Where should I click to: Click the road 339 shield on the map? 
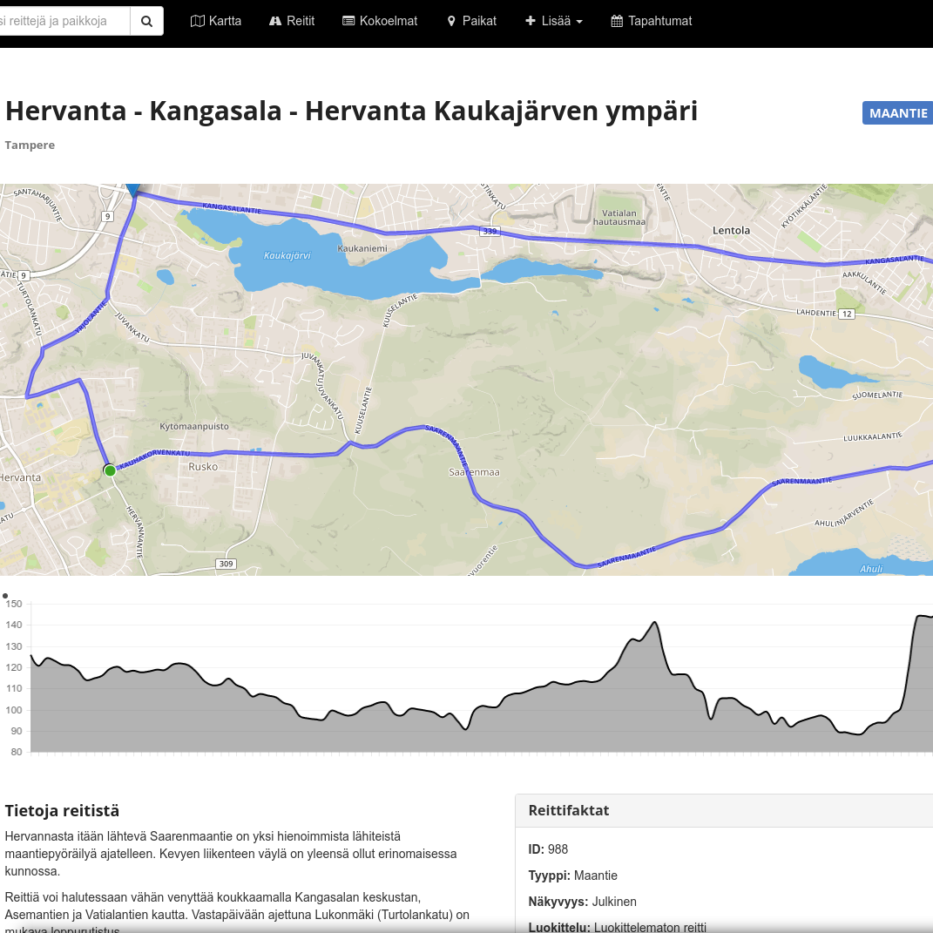tap(490, 231)
